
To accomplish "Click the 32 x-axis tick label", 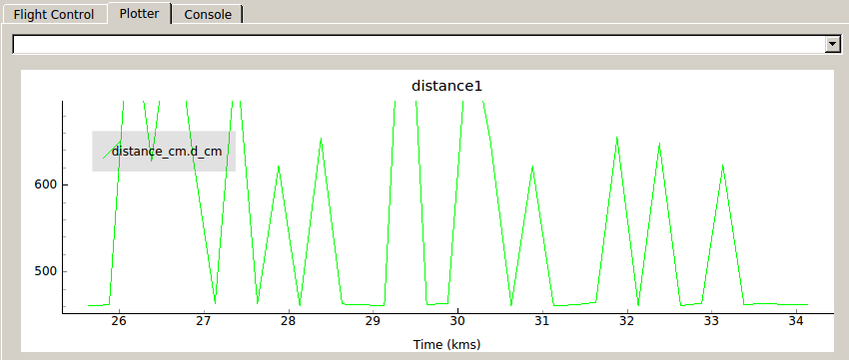I will pos(627,321).
